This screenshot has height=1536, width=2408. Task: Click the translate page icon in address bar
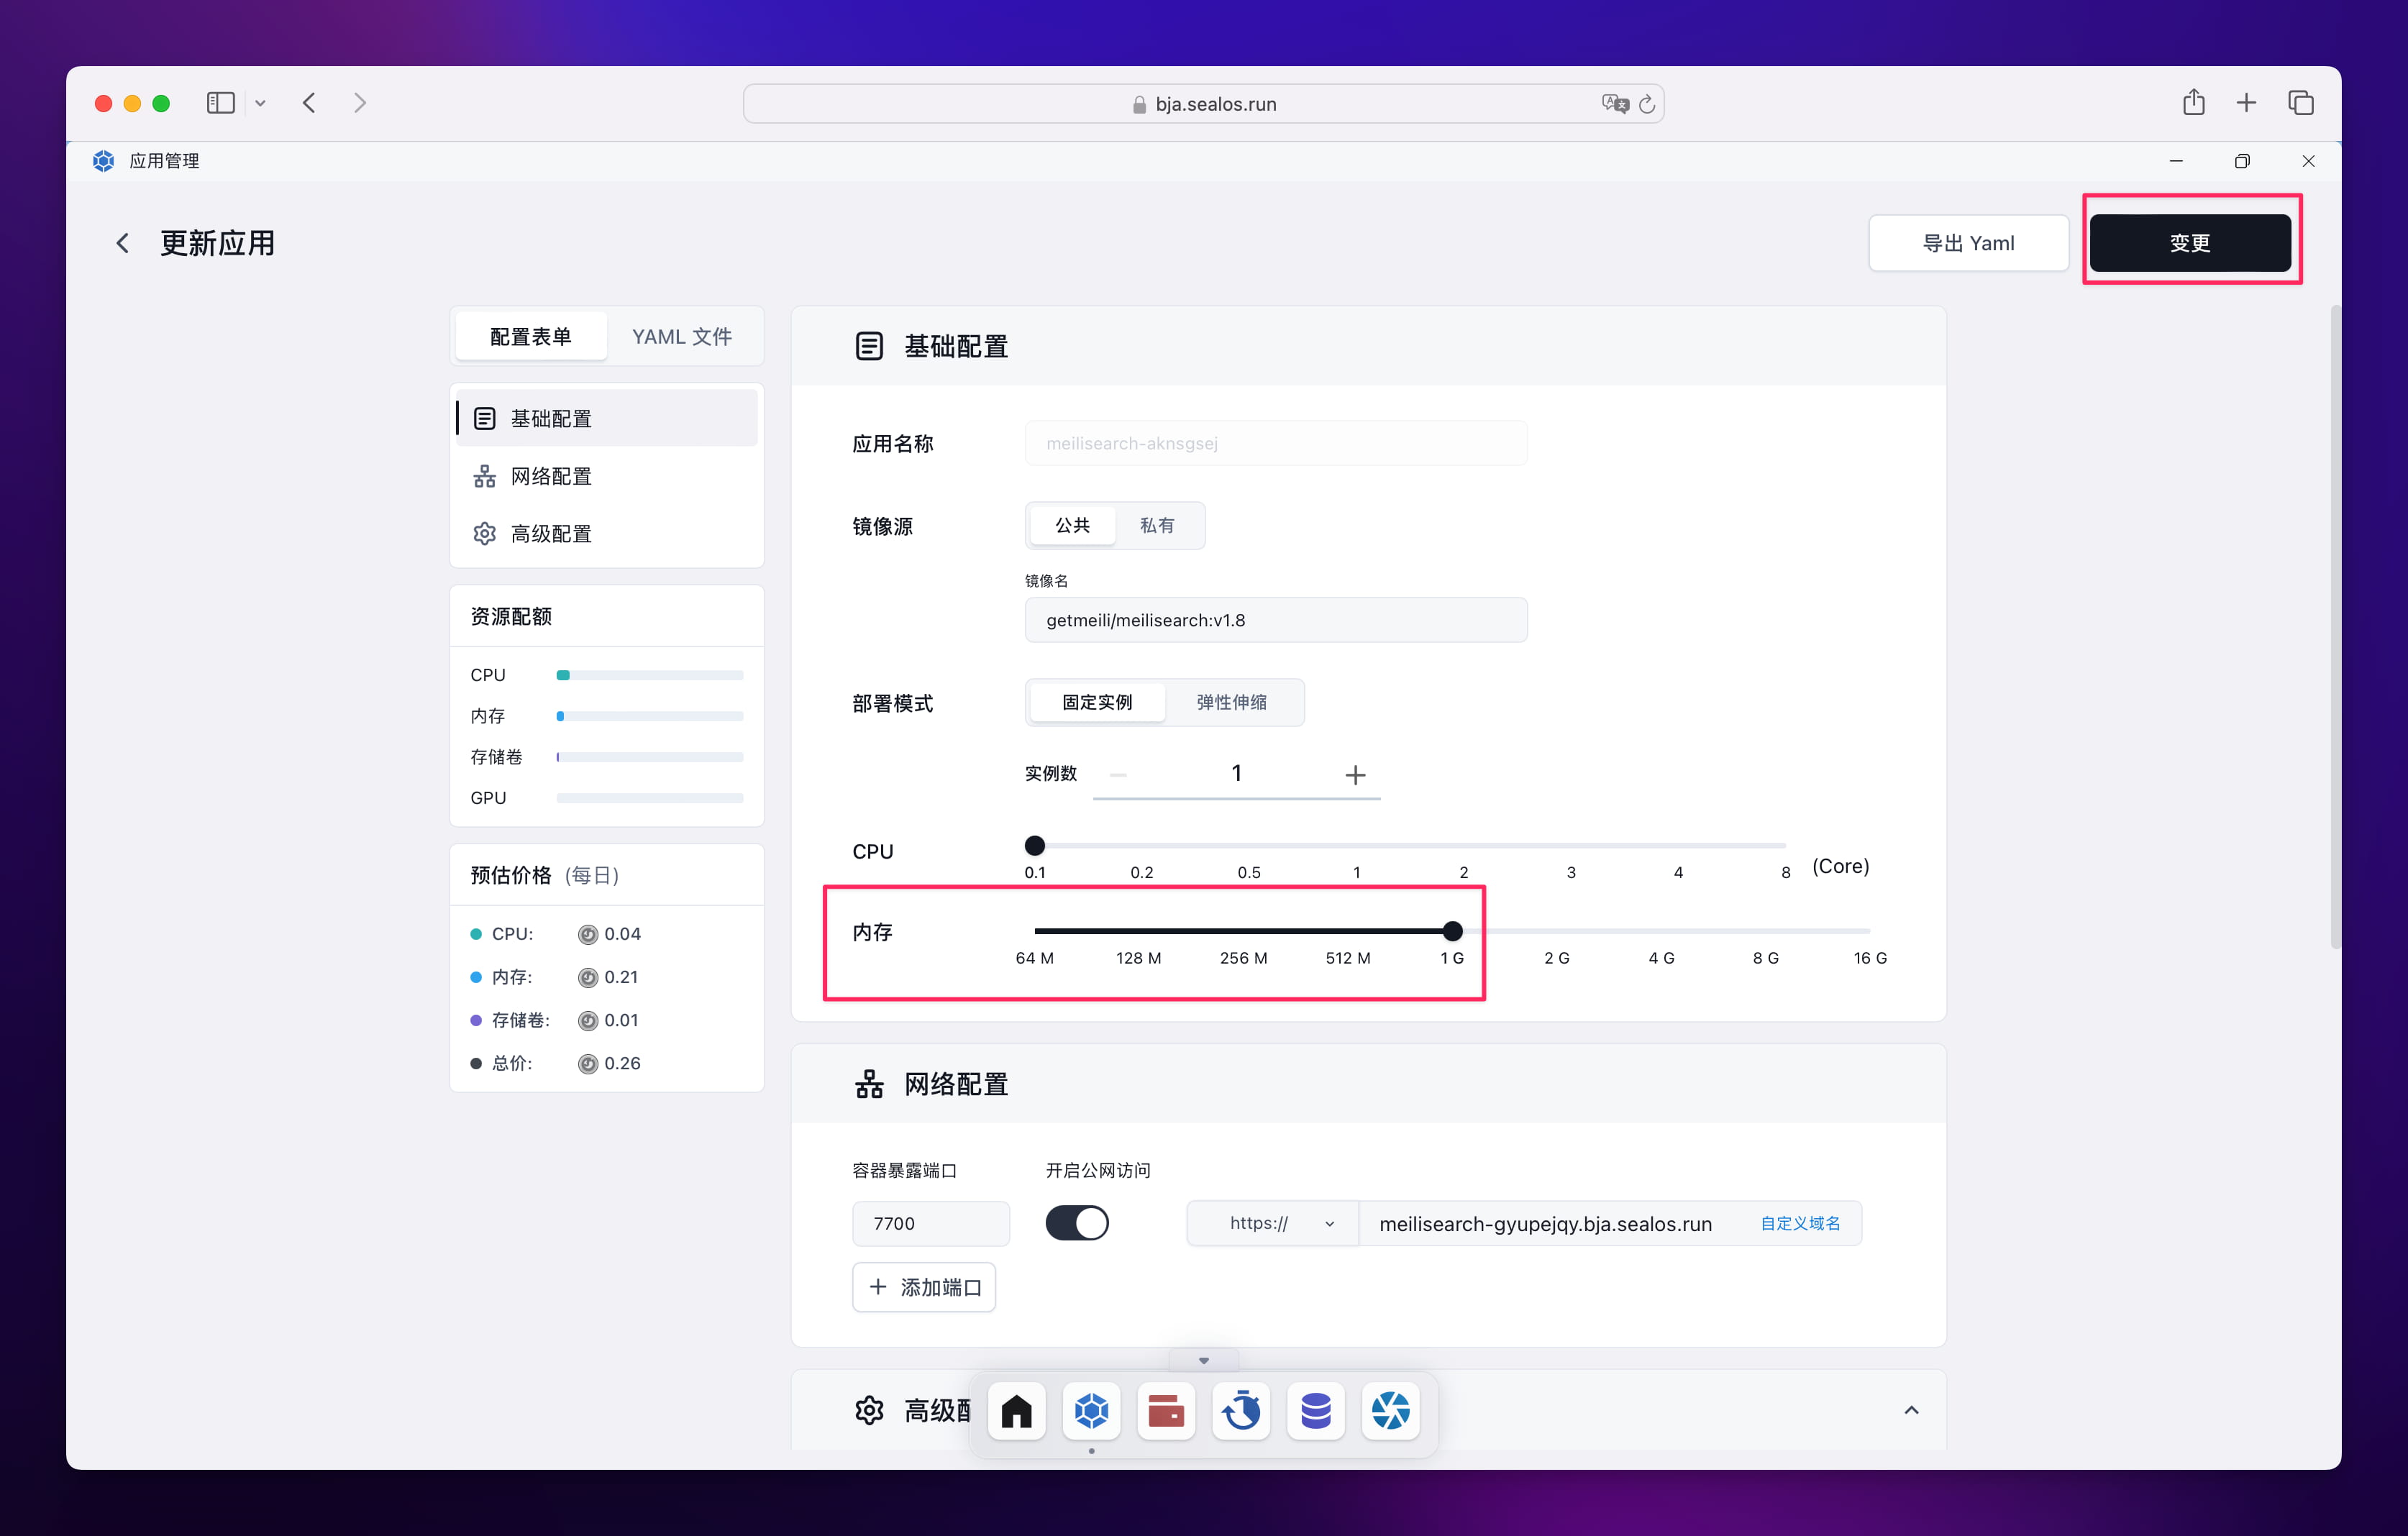pyautogui.click(x=1614, y=104)
